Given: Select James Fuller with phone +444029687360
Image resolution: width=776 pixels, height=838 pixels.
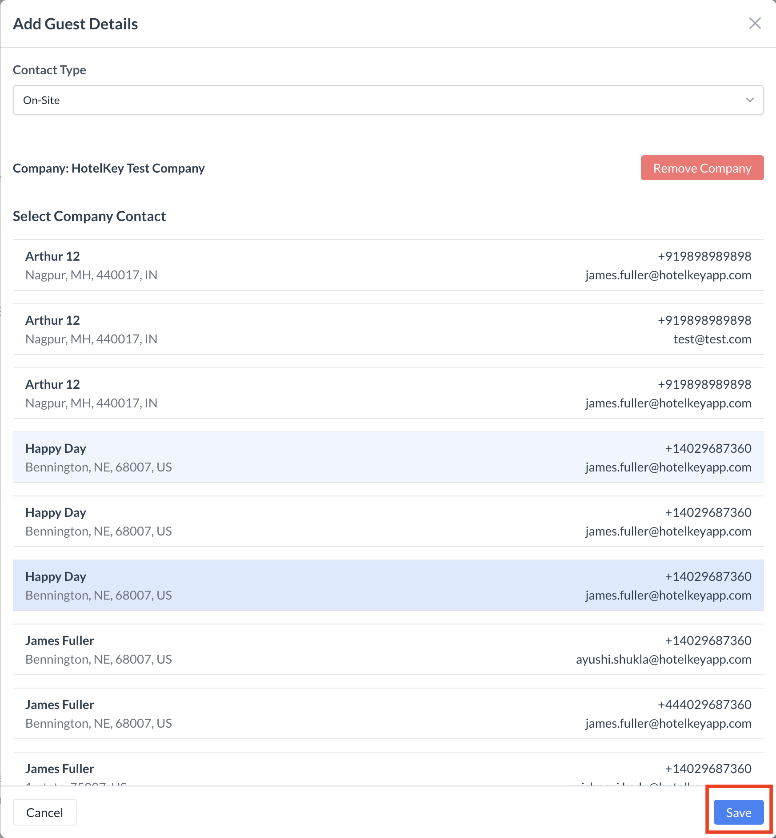Looking at the screenshot, I should coord(388,714).
